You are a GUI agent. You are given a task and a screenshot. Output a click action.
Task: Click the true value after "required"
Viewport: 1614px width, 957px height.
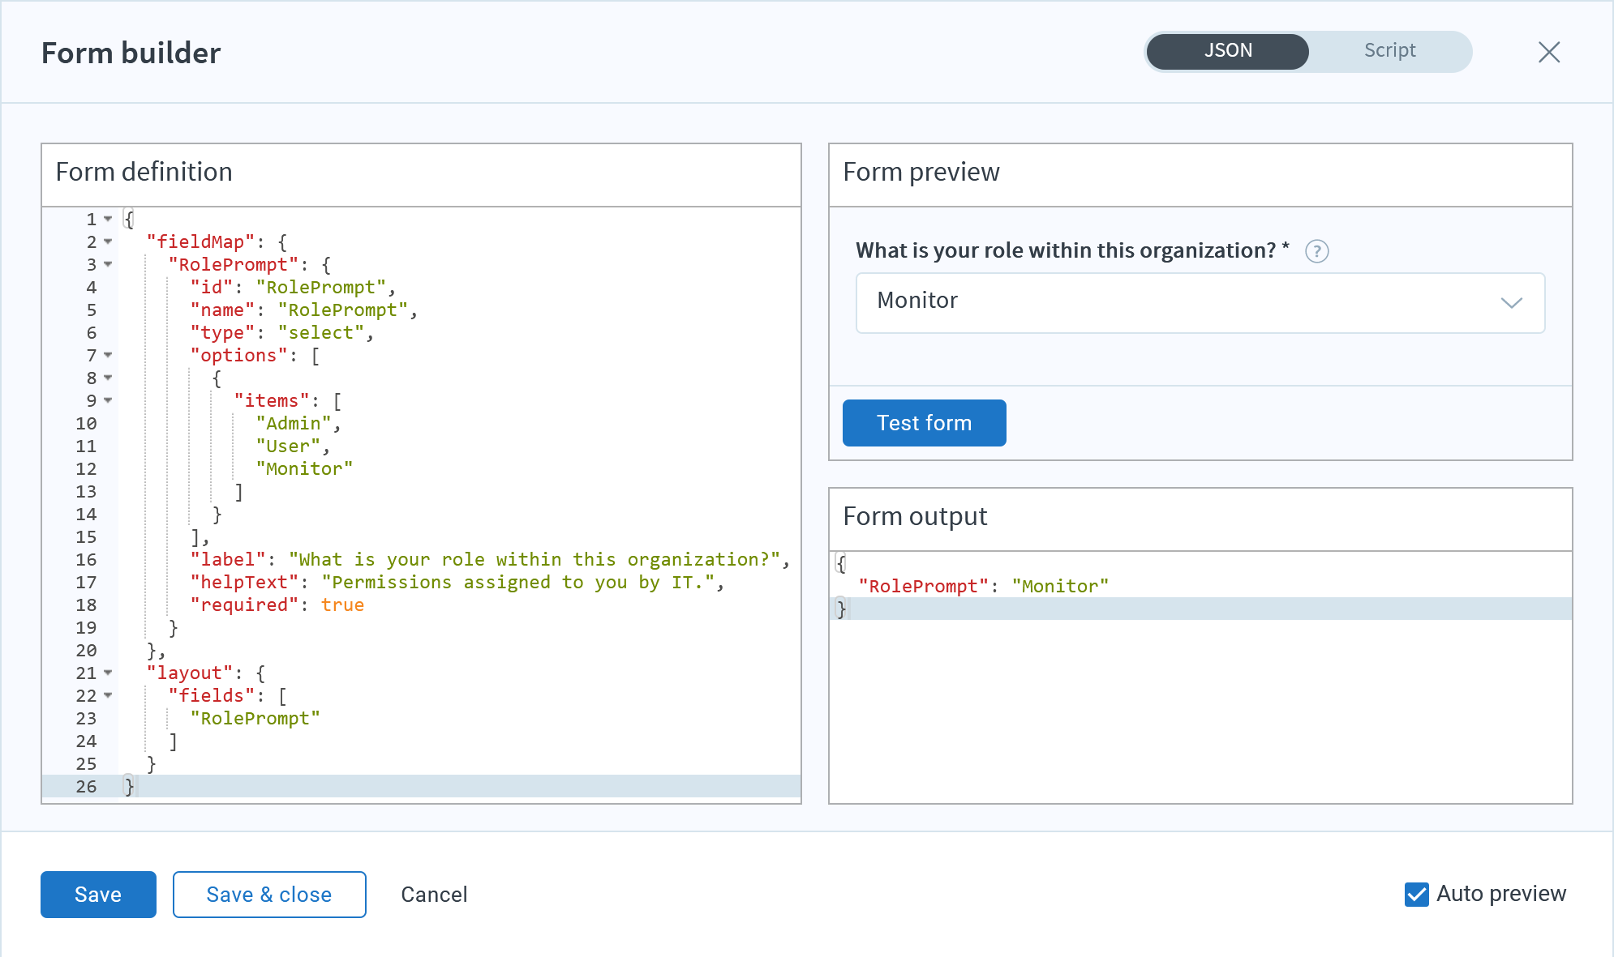click(x=342, y=605)
